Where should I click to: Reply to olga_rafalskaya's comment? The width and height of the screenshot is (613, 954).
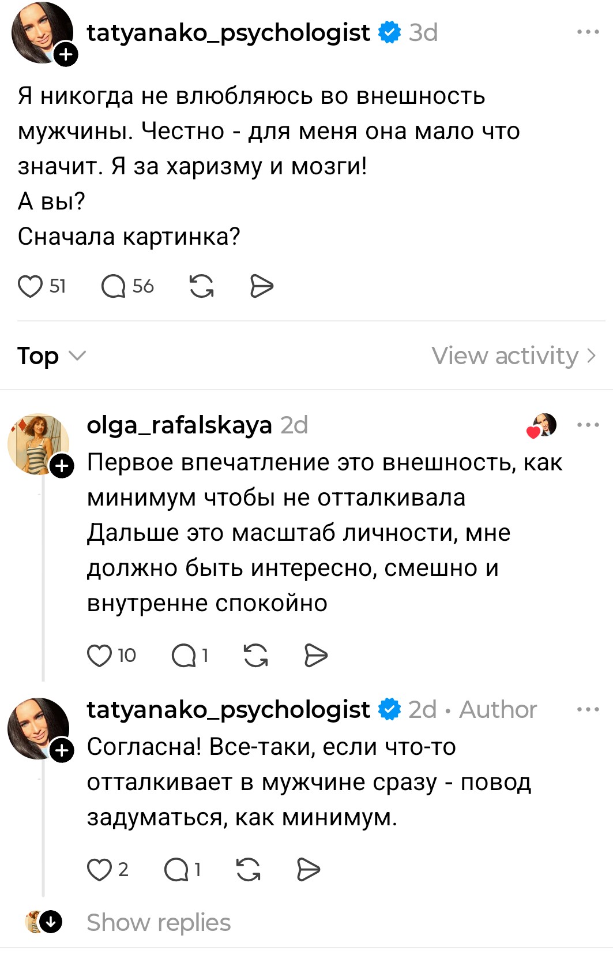click(184, 656)
